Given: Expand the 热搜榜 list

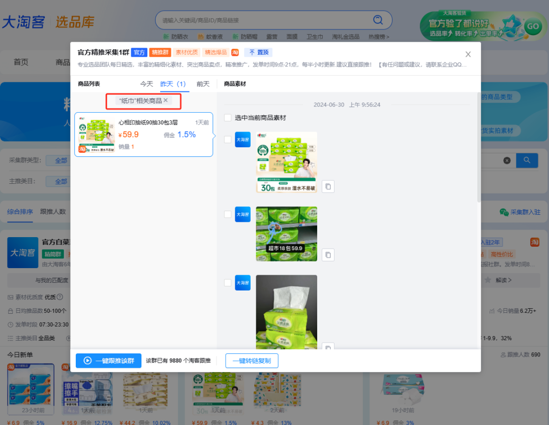Looking at the screenshot, I should click(379, 37).
